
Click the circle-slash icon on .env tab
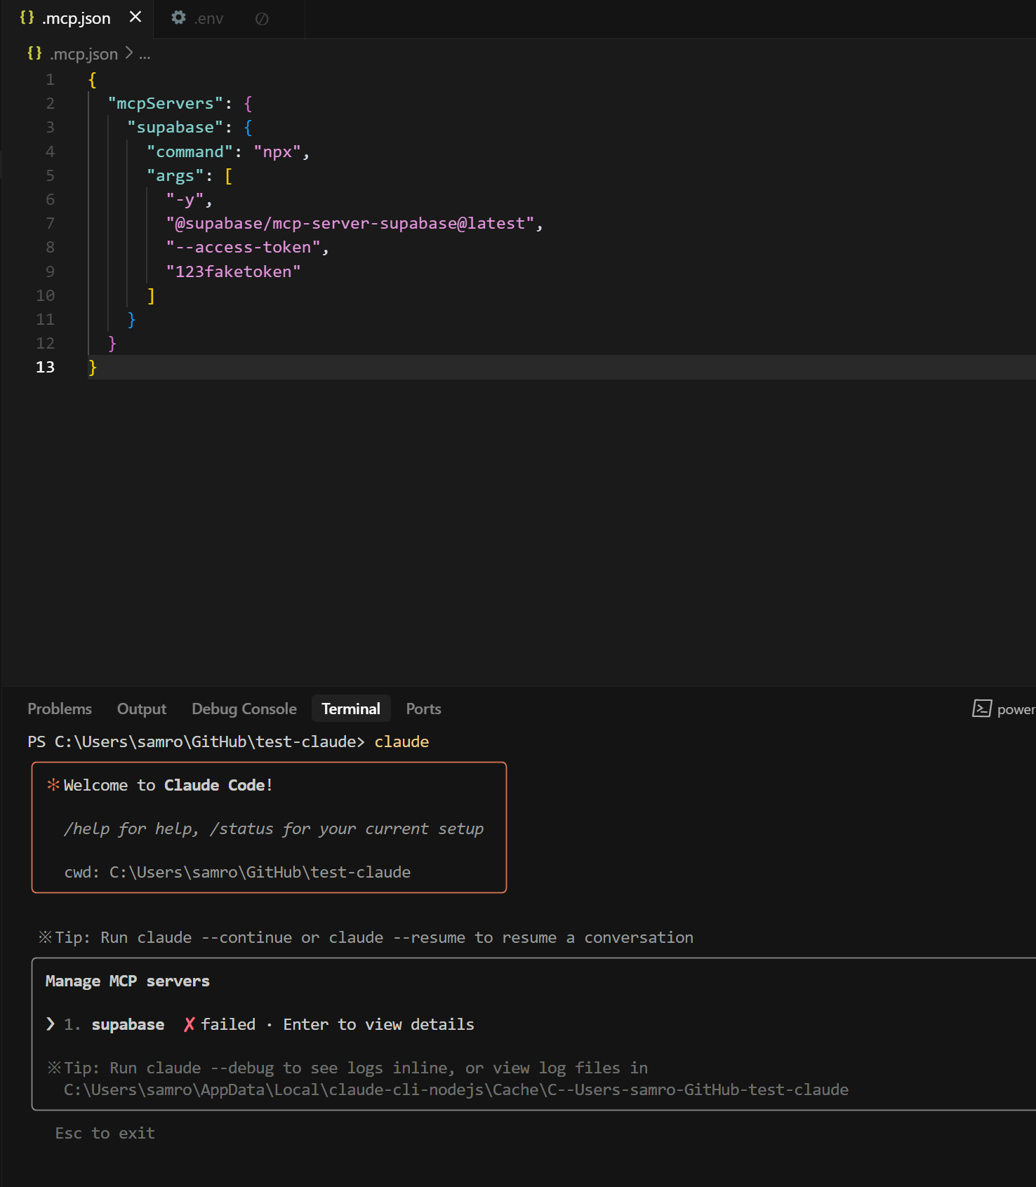[x=262, y=19]
